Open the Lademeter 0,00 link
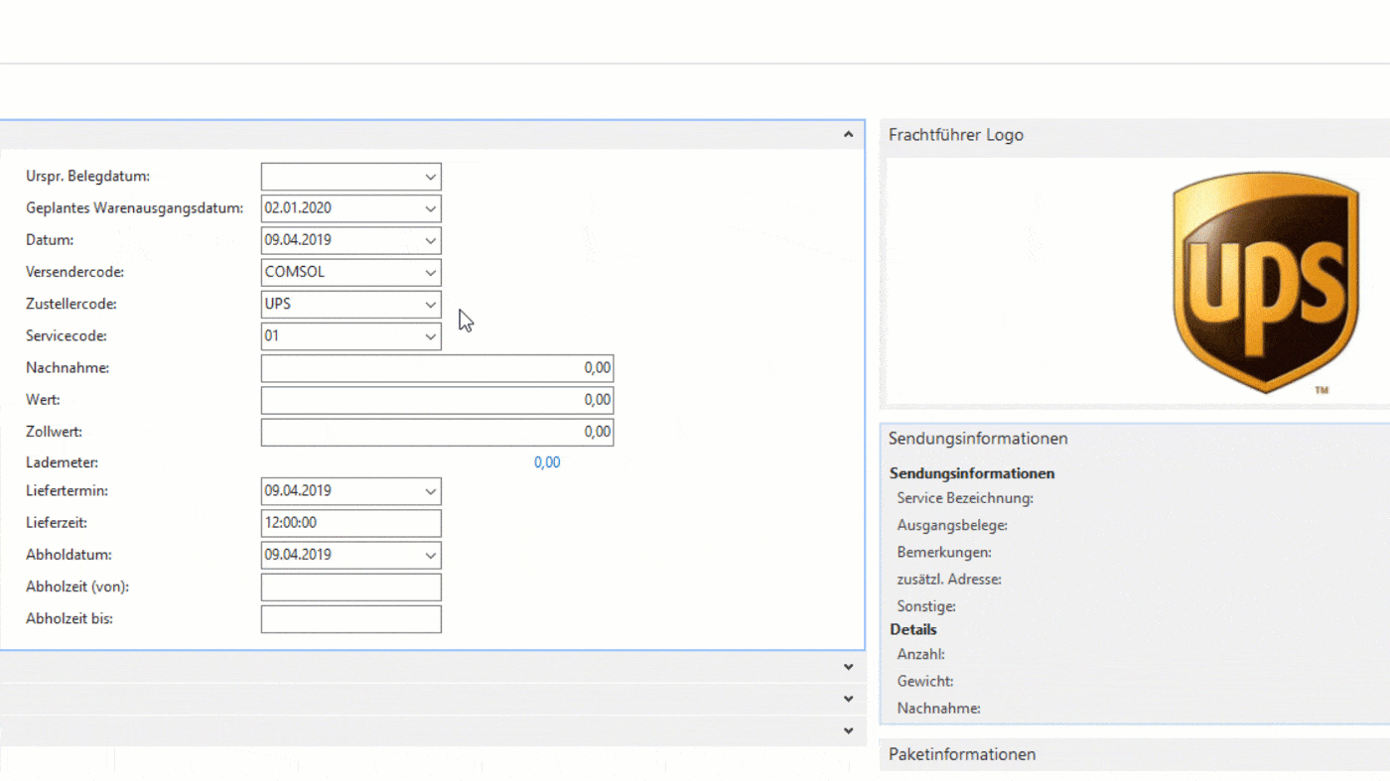 (547, 462)
